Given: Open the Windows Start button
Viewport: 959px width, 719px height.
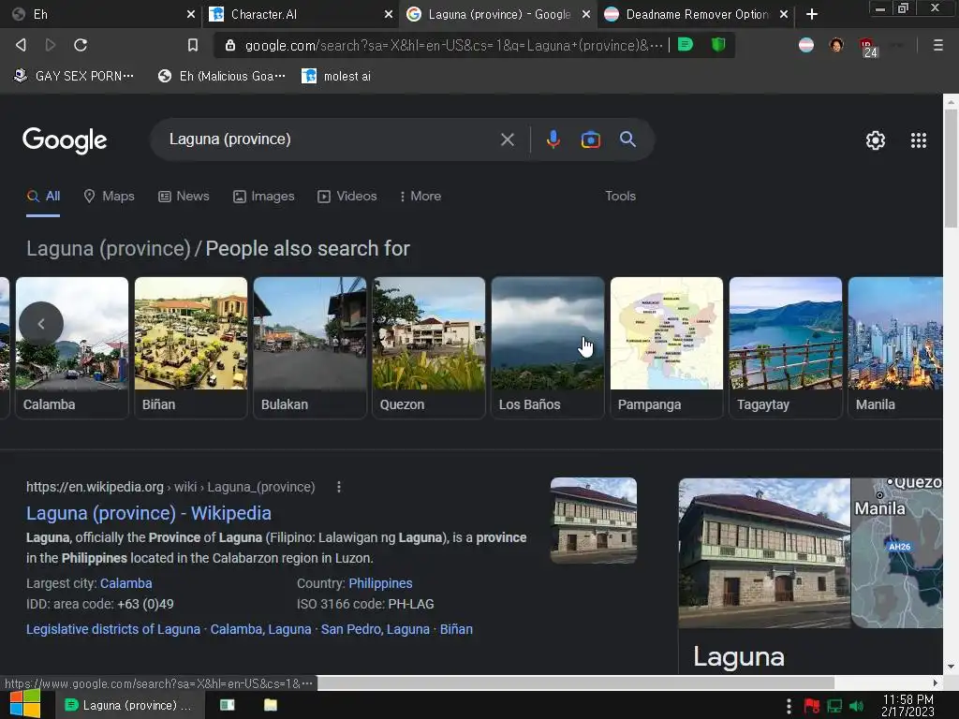Looking at the screenshot, I should click(24, 704).
